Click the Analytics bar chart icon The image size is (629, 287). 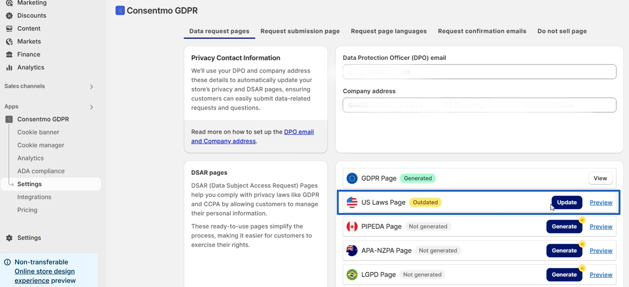pos(9,67)
